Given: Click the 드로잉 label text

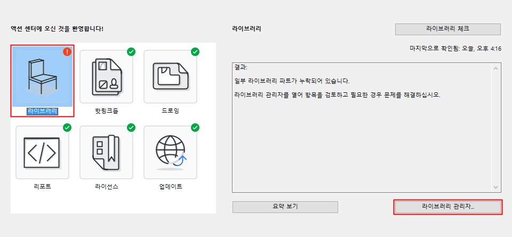Looking at the screenshot, I should [x=171, y=111].
